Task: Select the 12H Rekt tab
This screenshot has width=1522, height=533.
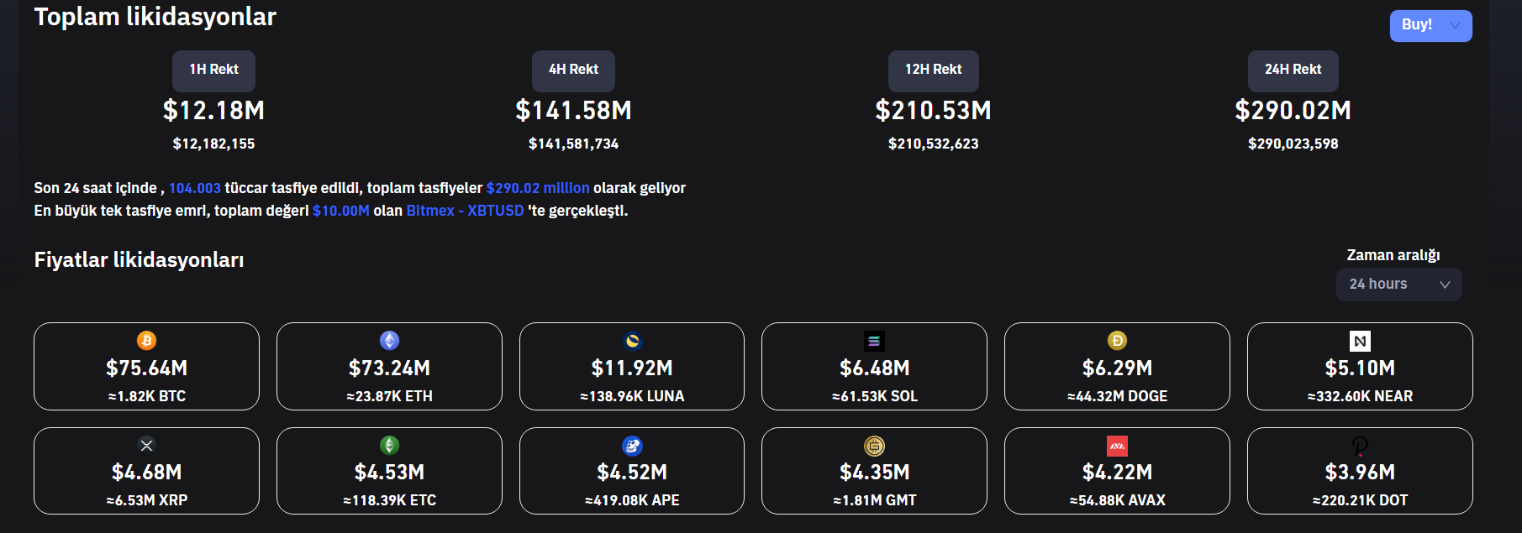Action: point(933,71)
